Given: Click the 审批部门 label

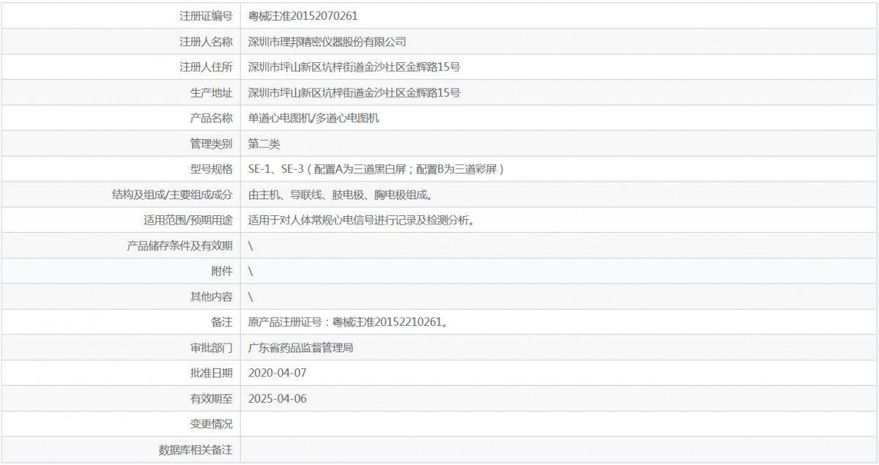Looking at the screenshot, I should point(211,349).
